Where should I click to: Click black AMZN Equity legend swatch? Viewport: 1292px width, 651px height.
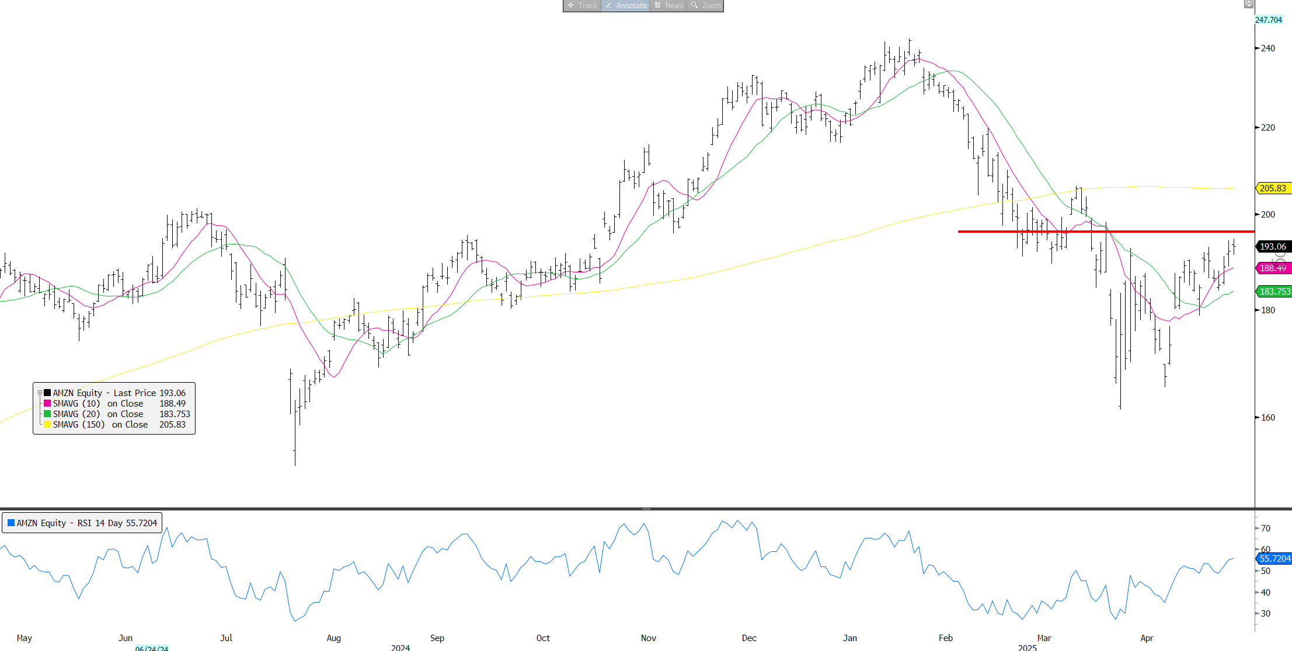pos(47,393)
